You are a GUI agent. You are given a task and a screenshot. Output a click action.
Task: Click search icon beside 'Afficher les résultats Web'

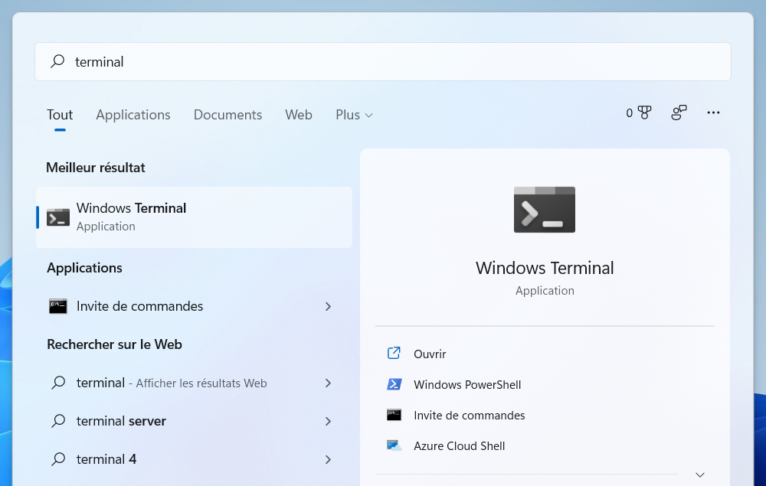(x=58, y=383)
